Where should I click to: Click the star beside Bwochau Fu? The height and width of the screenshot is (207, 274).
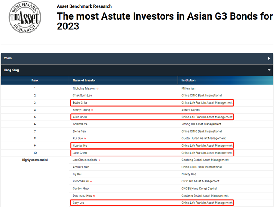pyautogui.click(x=91, y=182)
